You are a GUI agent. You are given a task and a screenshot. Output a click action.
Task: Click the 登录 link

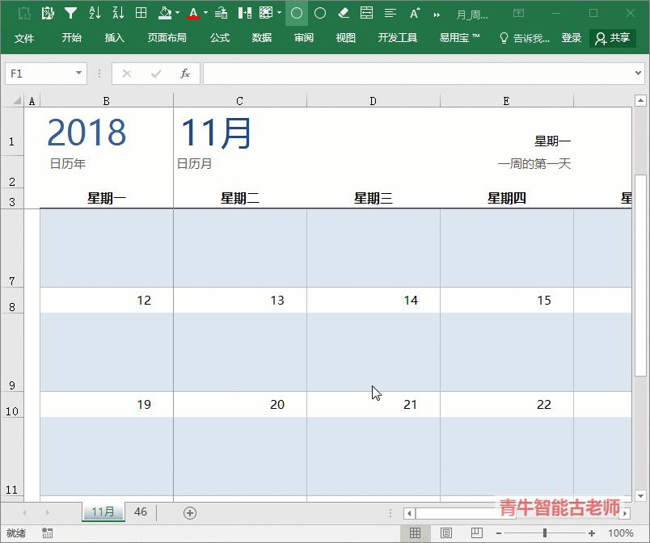572,37
